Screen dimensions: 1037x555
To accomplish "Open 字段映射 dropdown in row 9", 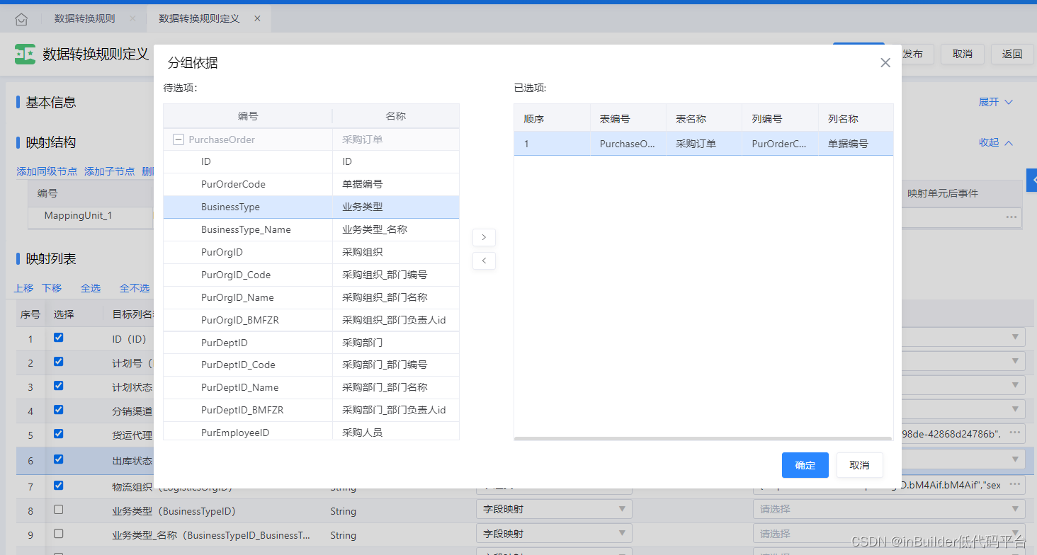I will coord(554,533).
